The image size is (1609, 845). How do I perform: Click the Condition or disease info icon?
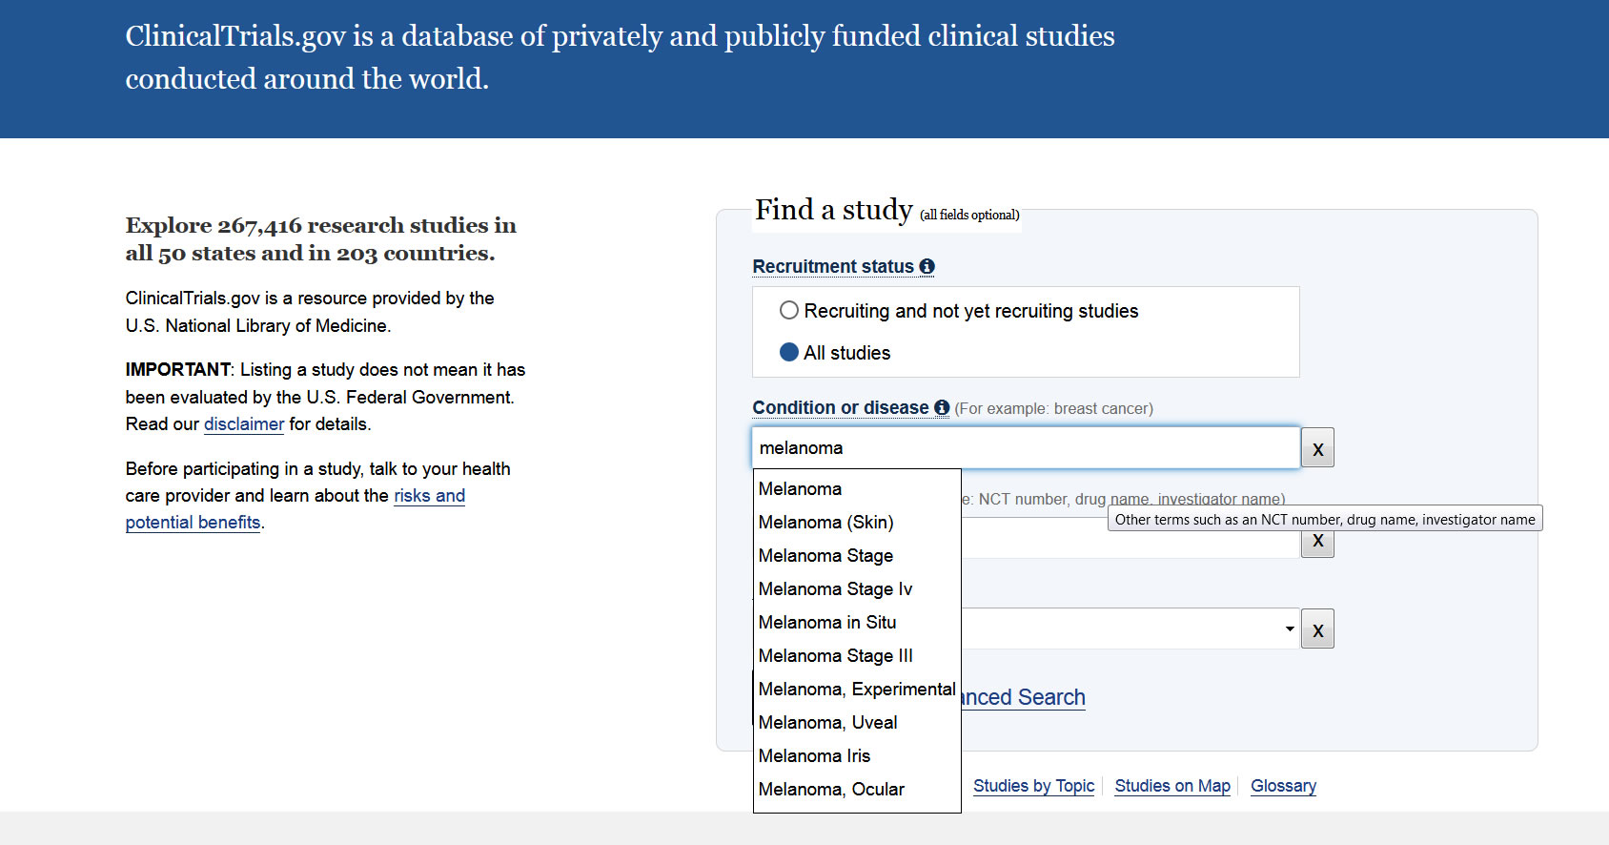(942, 408)
